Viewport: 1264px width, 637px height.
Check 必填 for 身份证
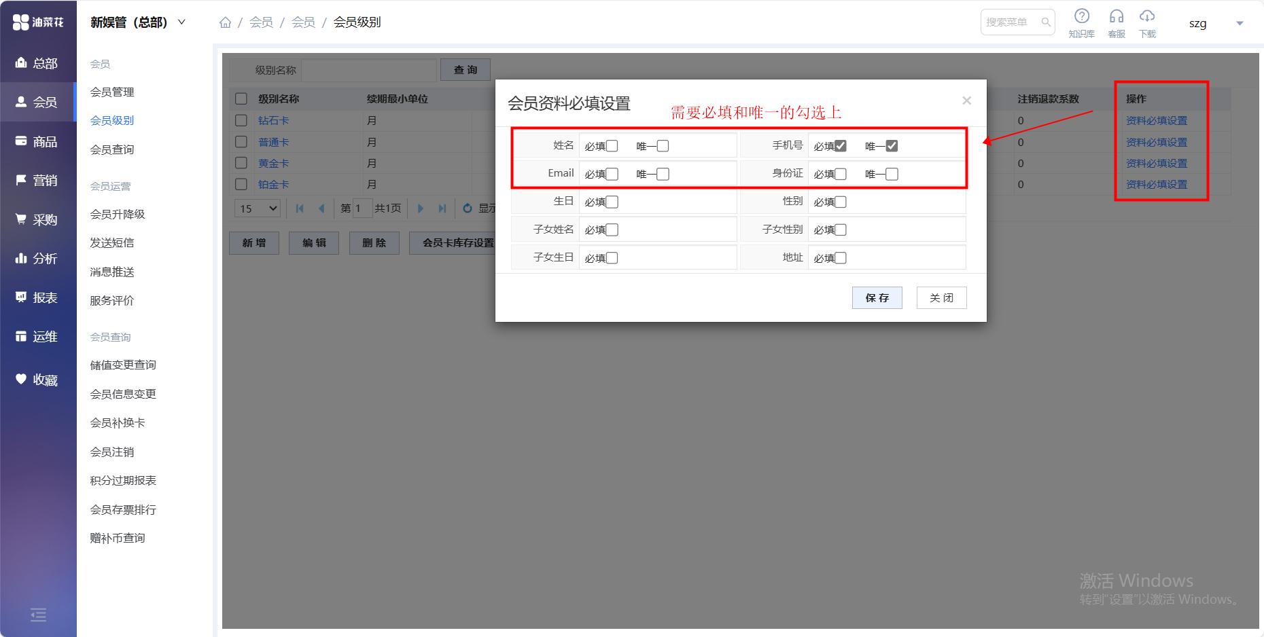click(x=841, y=174)
